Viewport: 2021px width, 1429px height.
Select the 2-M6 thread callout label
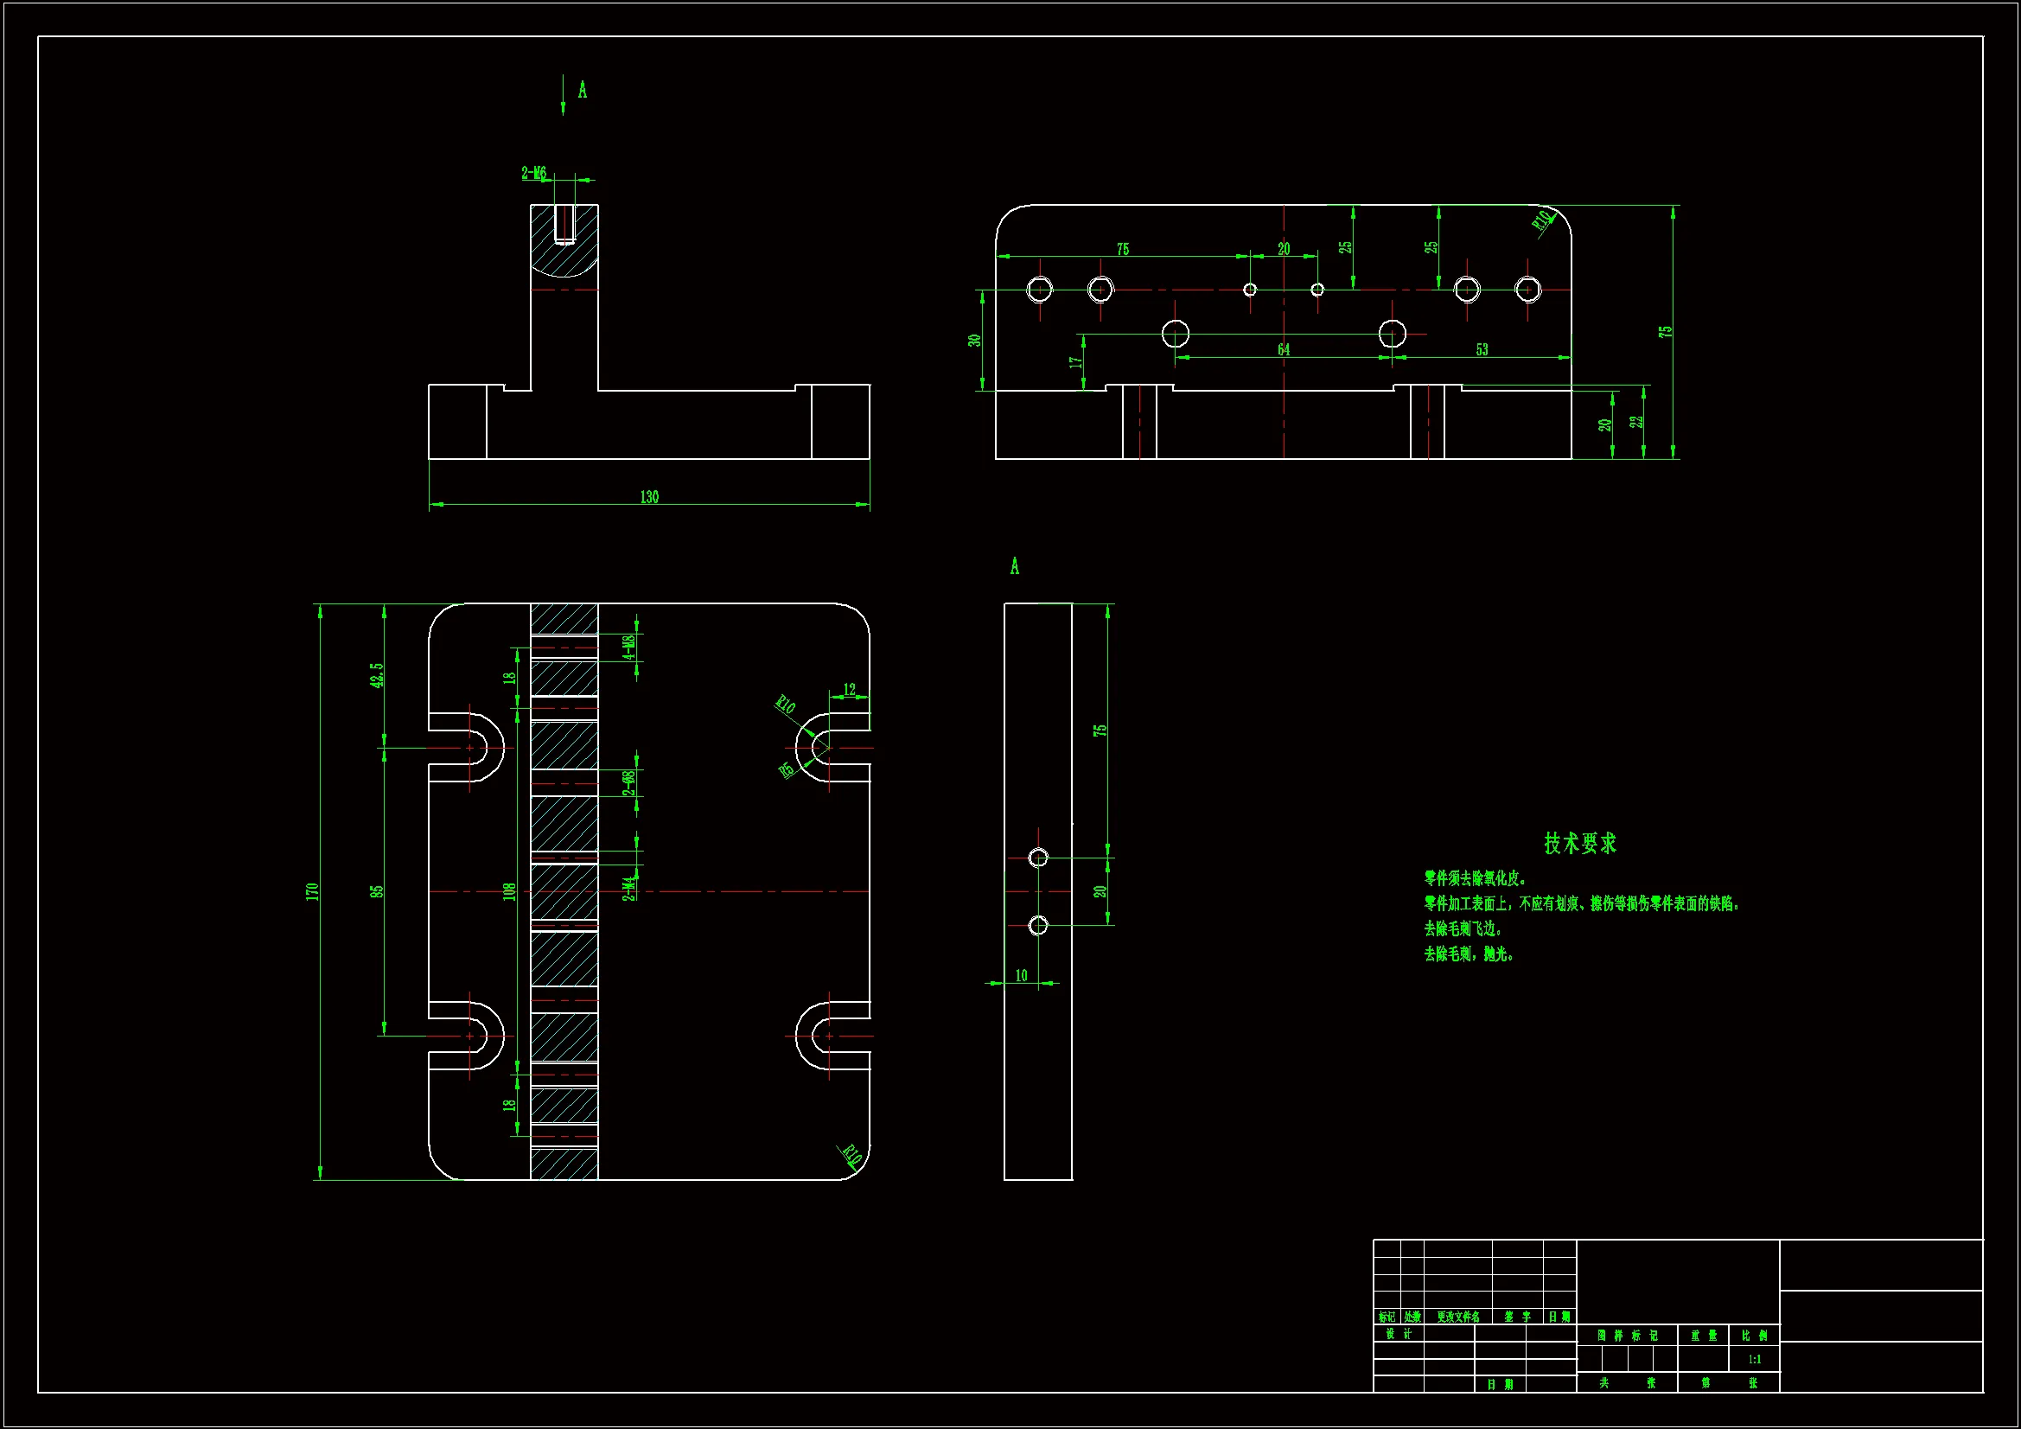[533, 173]
